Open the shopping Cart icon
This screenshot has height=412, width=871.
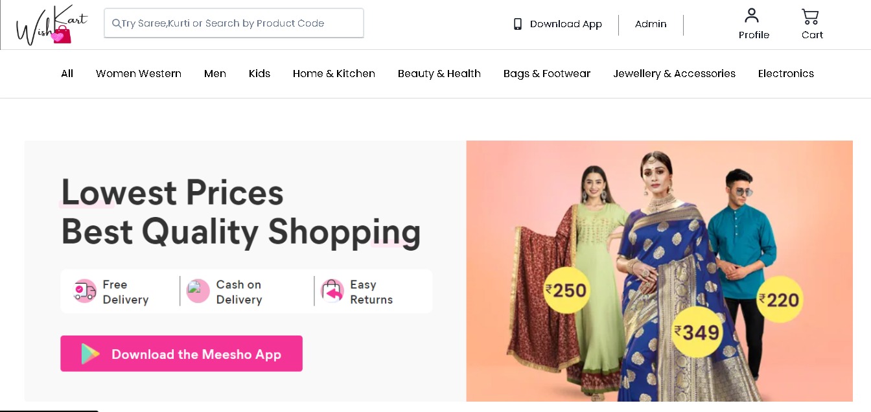[811, 15]
